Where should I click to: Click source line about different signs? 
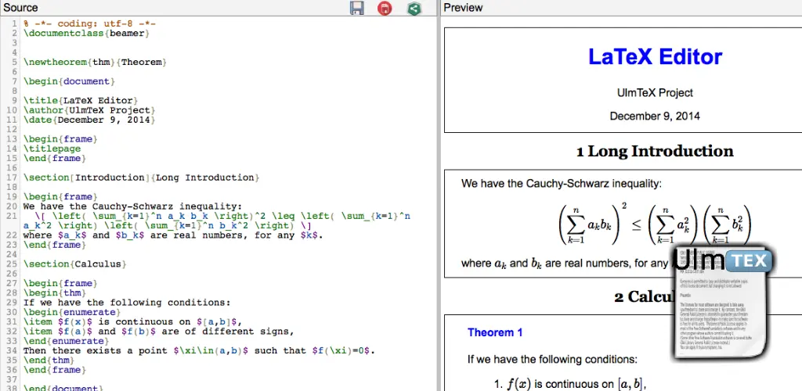coord(158,332)
